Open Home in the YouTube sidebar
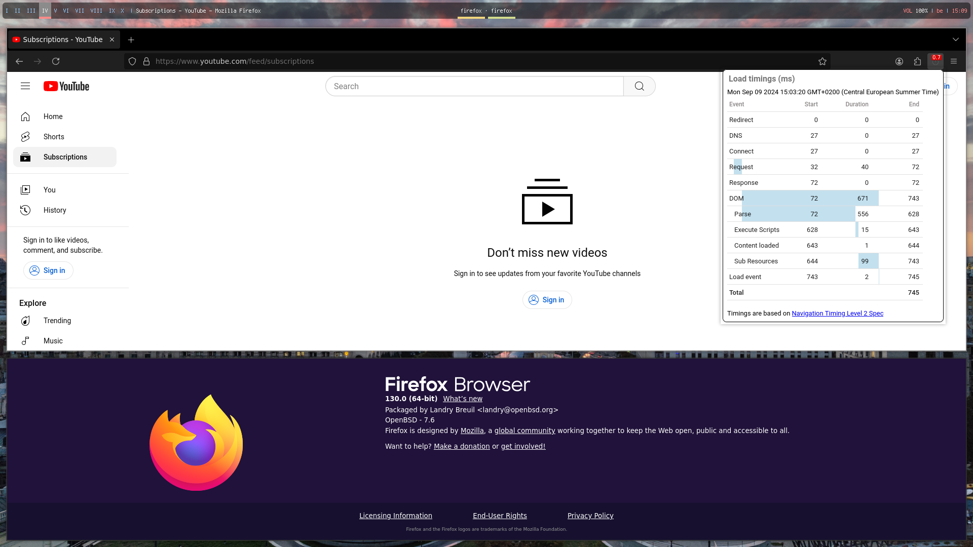The width and height of the screenshot is (973, 547). pyautogui.click(x=65, y=116)
